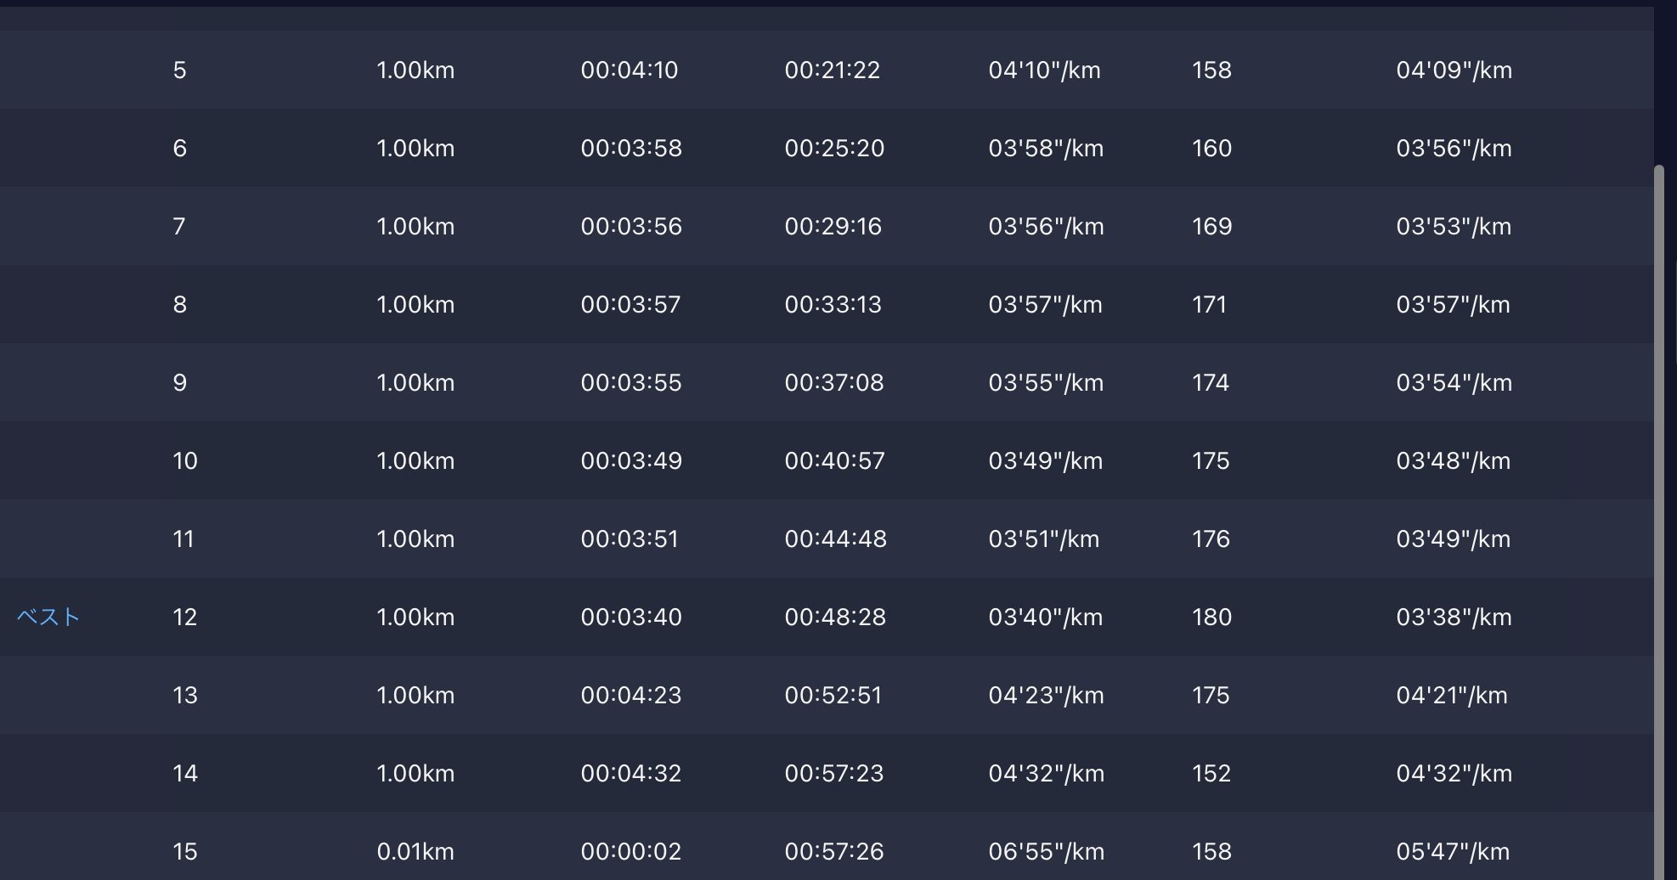This screenshot has height=880, width=1677.
Task: Click the 06'55"/km pace cell
Action: point(1046,851)
